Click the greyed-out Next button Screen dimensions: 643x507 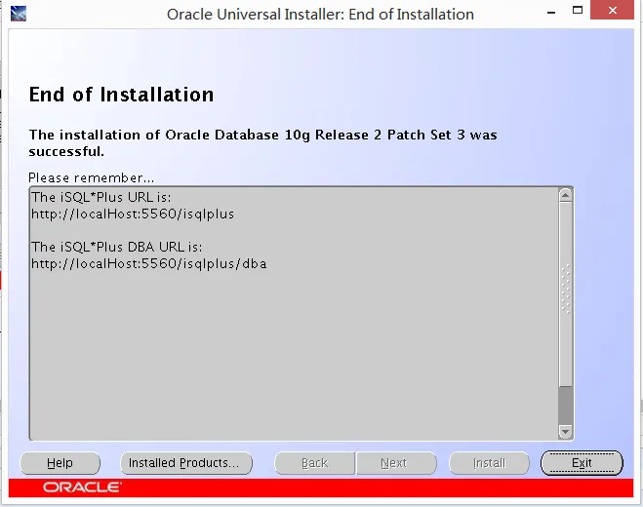click(x=396, y=463)
